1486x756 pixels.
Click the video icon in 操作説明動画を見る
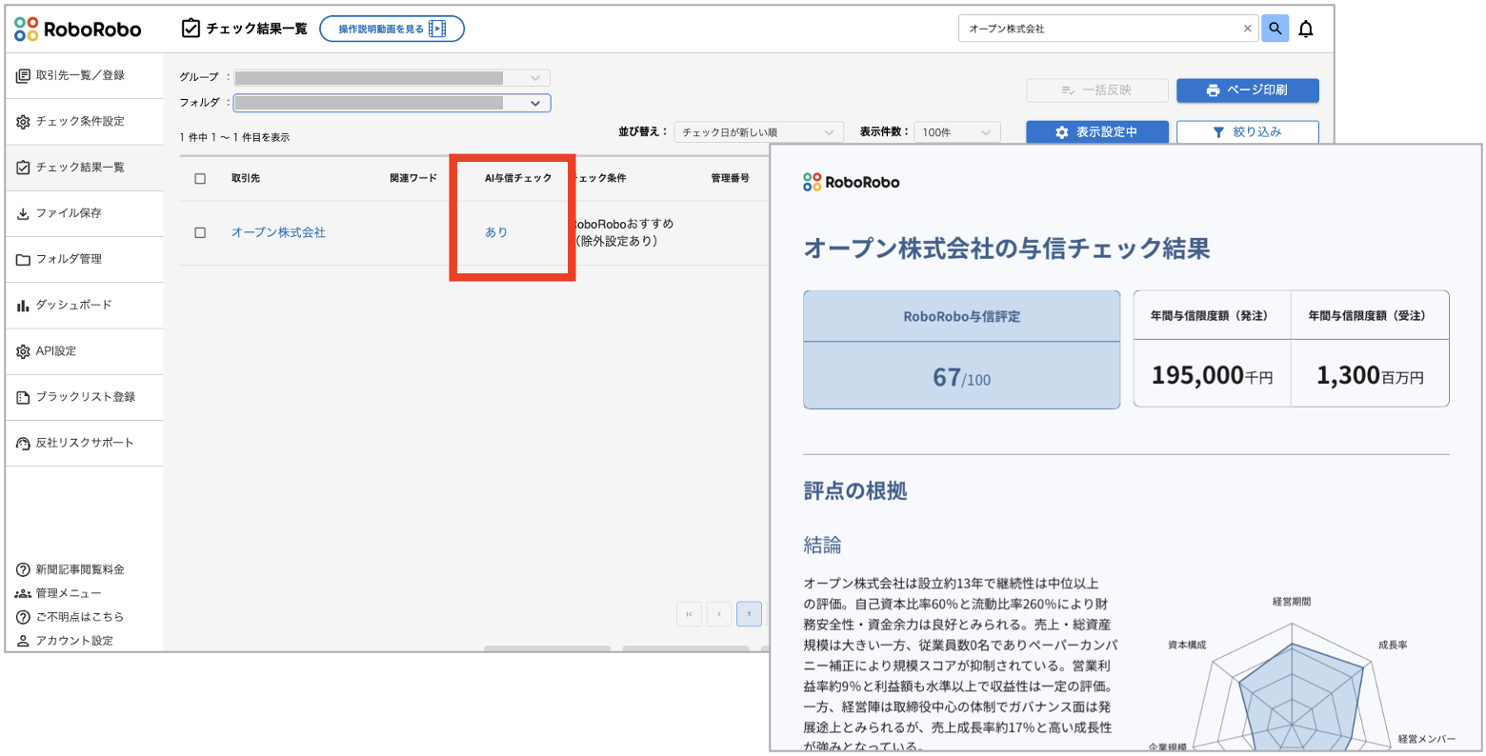click(437, 29)
